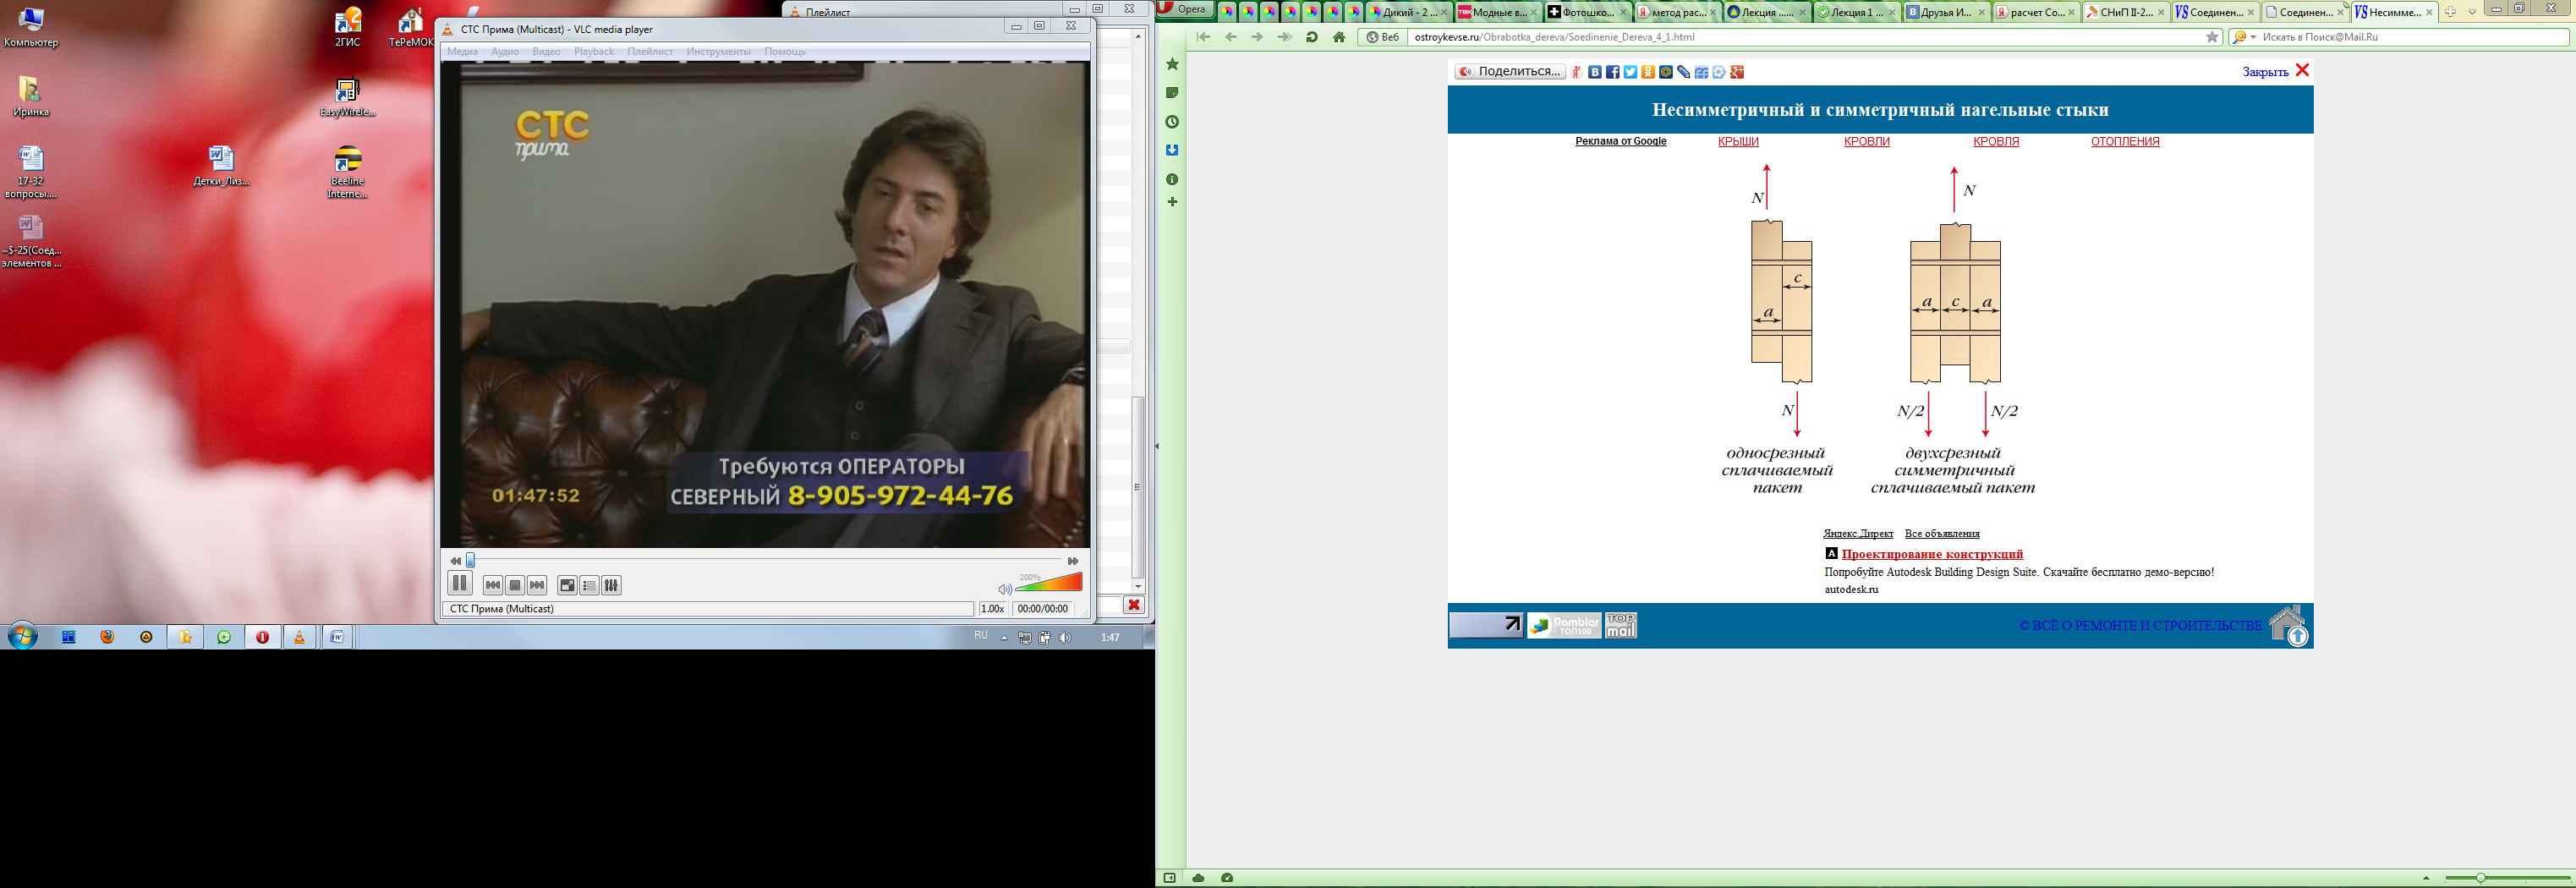
Task: Click the Веб security badge
Action: [x=1383, y=37]
